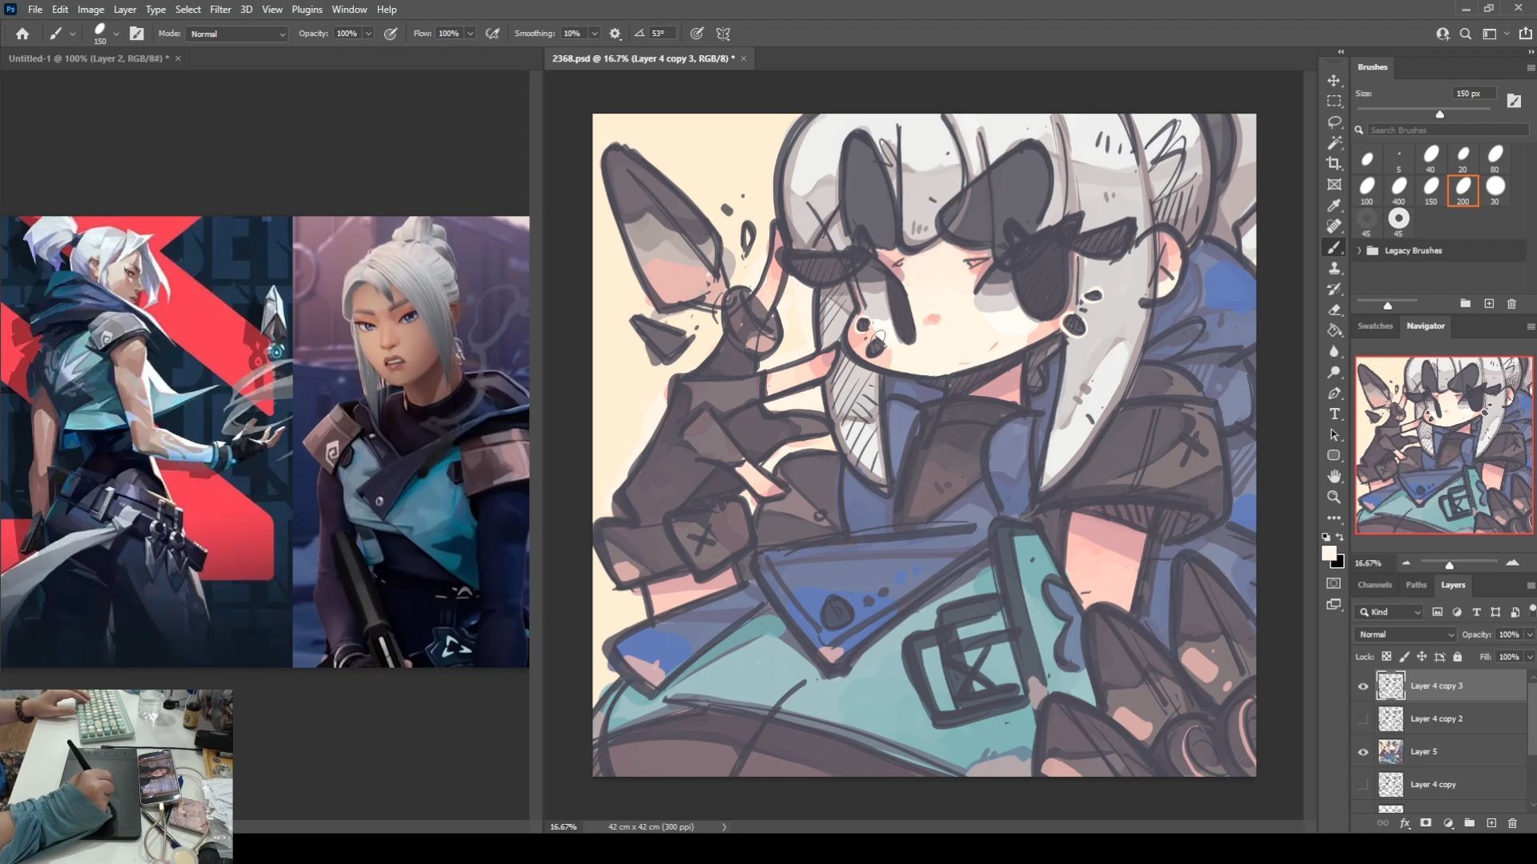Select the Type tool
The height and width of the screenshot is (864, 1537).
click(x=1334, y=414)
